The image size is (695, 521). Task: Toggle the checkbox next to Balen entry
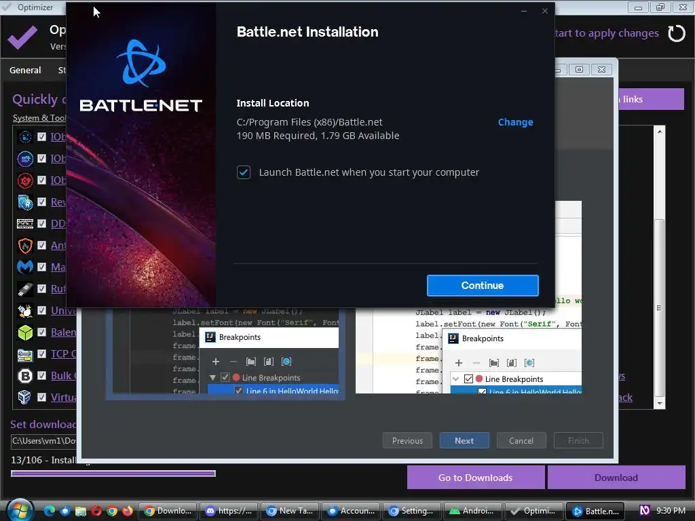click(x=41, y=332)
